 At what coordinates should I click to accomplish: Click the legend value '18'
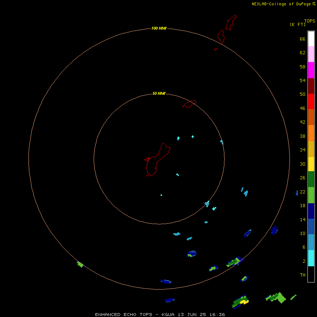point(303,206)
